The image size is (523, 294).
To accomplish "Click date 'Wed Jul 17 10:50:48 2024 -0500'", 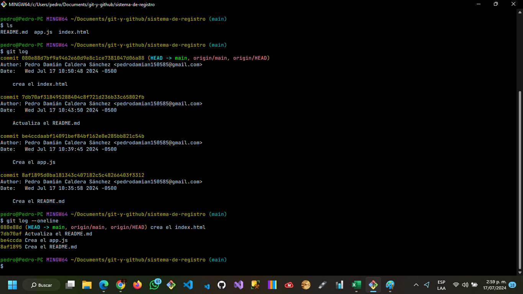I will [x=71, y=71].
